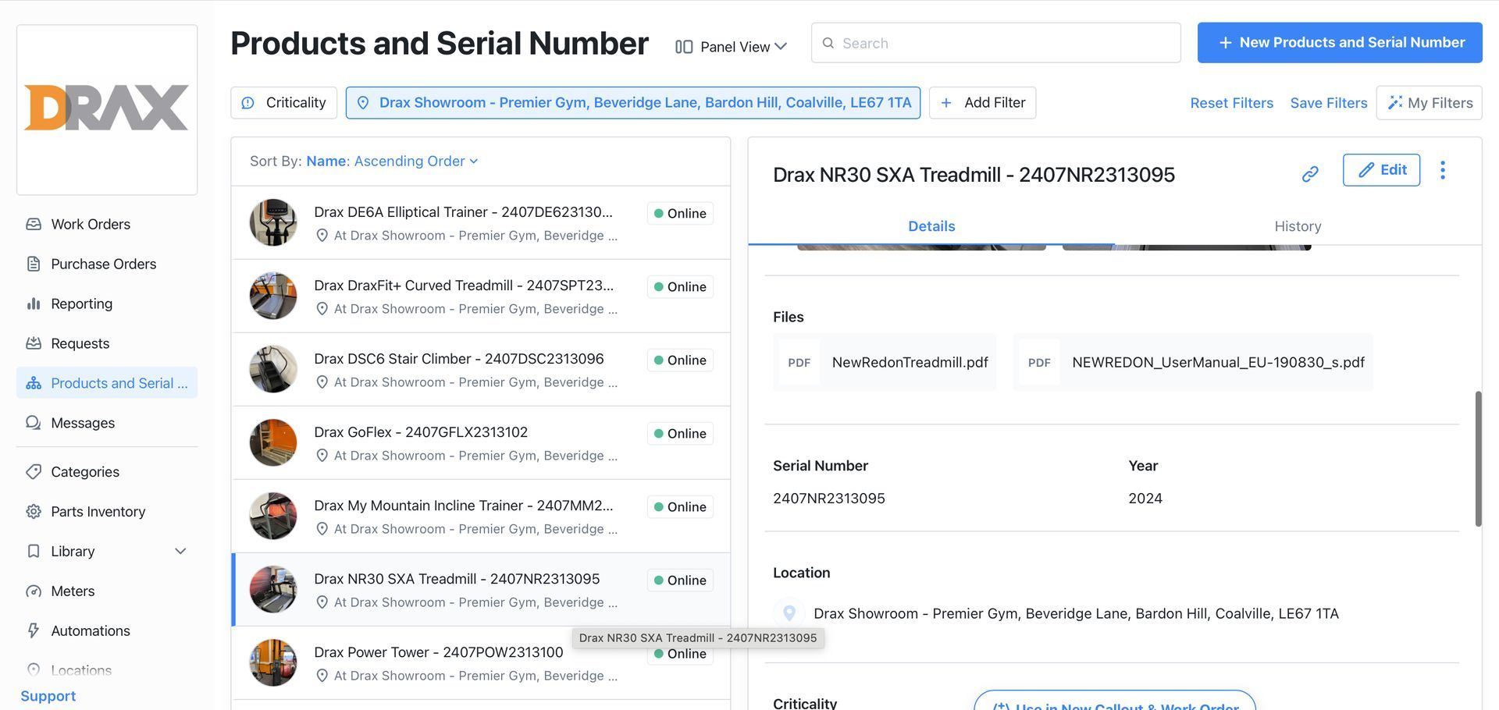Open Parts Inventory in sidebar
Screen dimensions: 1499x710
[x=98, y=512]
